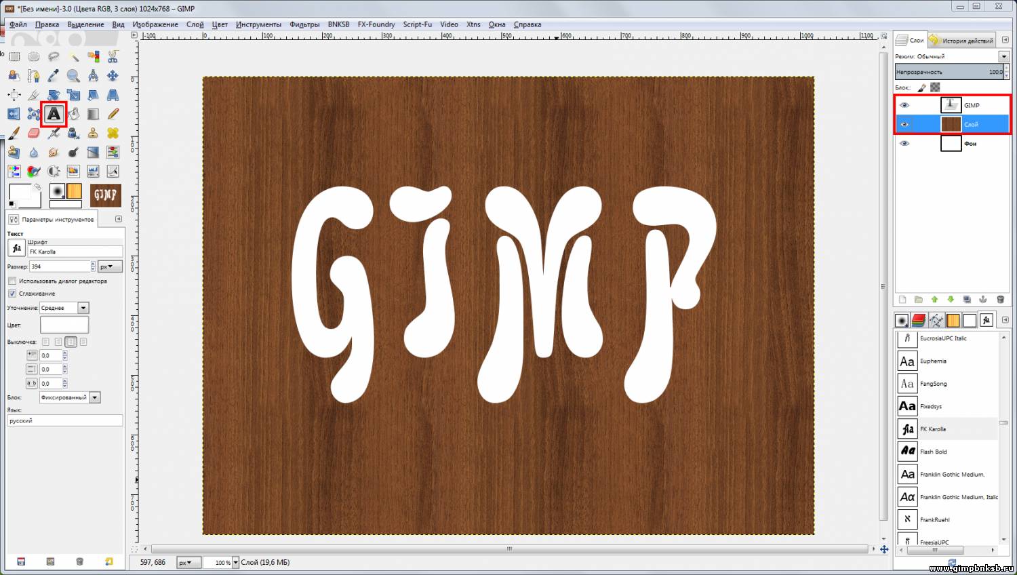
Task: Select the Blend gradient tool
Action: [93, 114]
